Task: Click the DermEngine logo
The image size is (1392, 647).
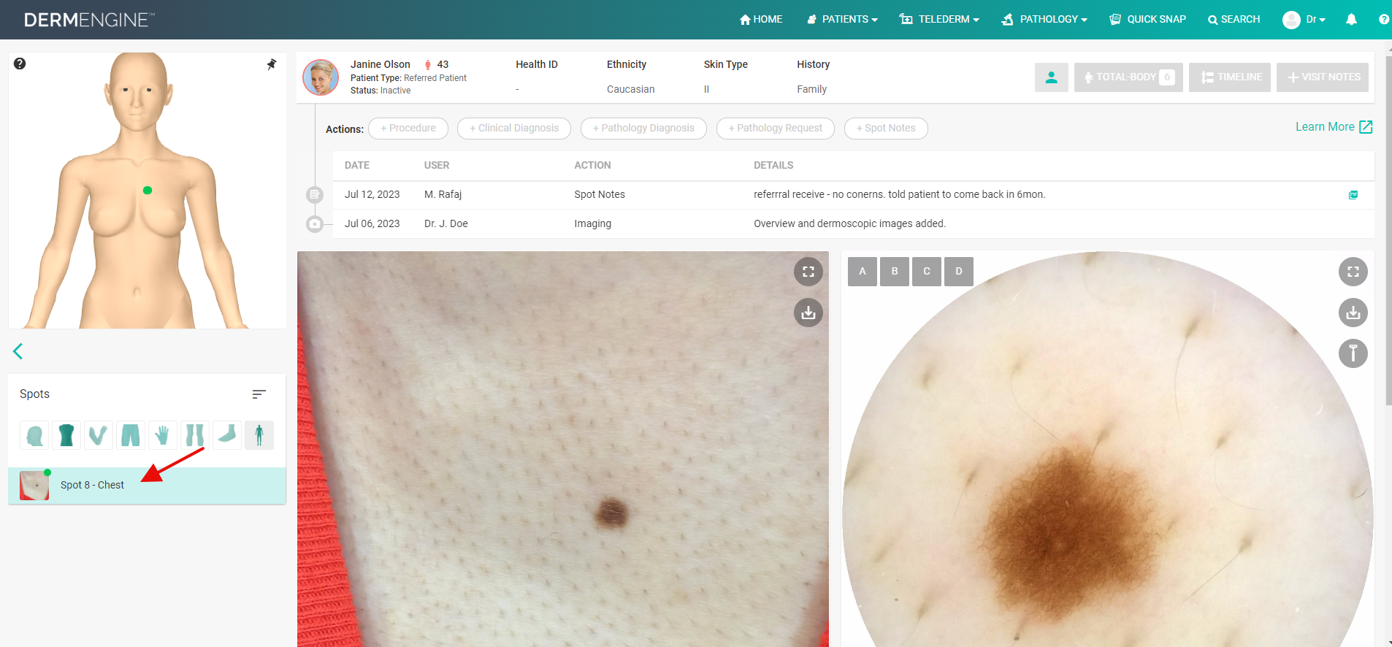Action: click(89, 20)
